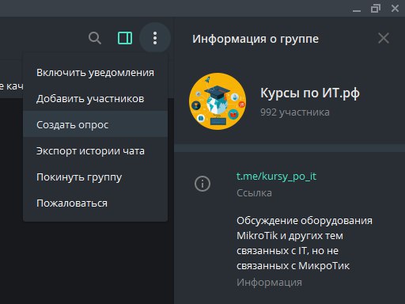Open the group avatar picture
The width and height of the screenshot is (405, 304).
click(x=218, y=101)
